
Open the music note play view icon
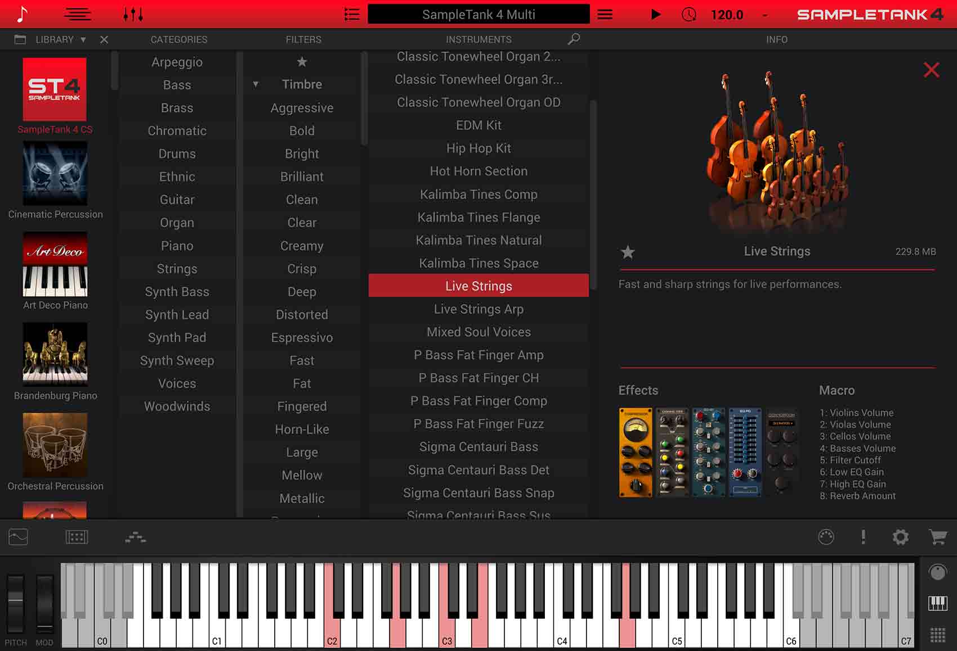(x=22, y=14)
